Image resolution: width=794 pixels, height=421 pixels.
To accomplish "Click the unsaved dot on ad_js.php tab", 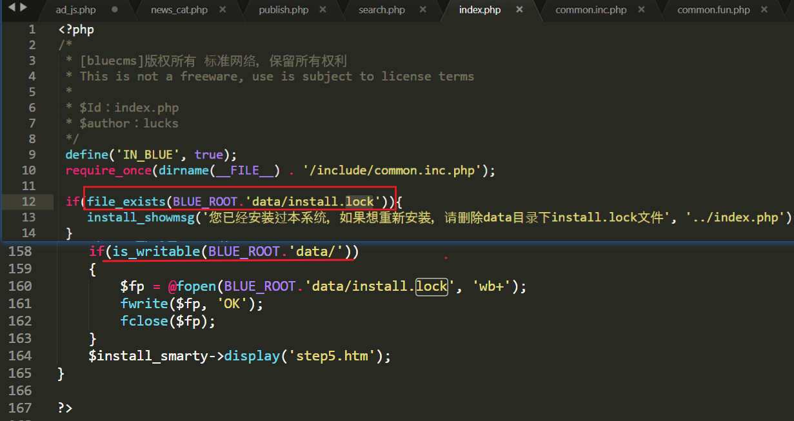I will coord(115,10).
